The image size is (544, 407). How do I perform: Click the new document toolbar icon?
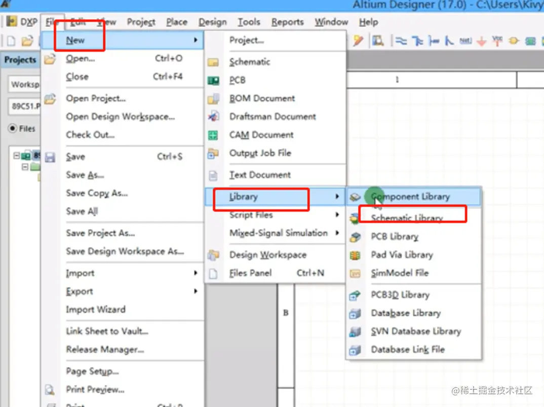pos(11,41)
